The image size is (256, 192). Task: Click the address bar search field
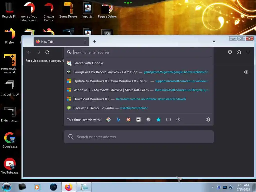pos(138,52)
